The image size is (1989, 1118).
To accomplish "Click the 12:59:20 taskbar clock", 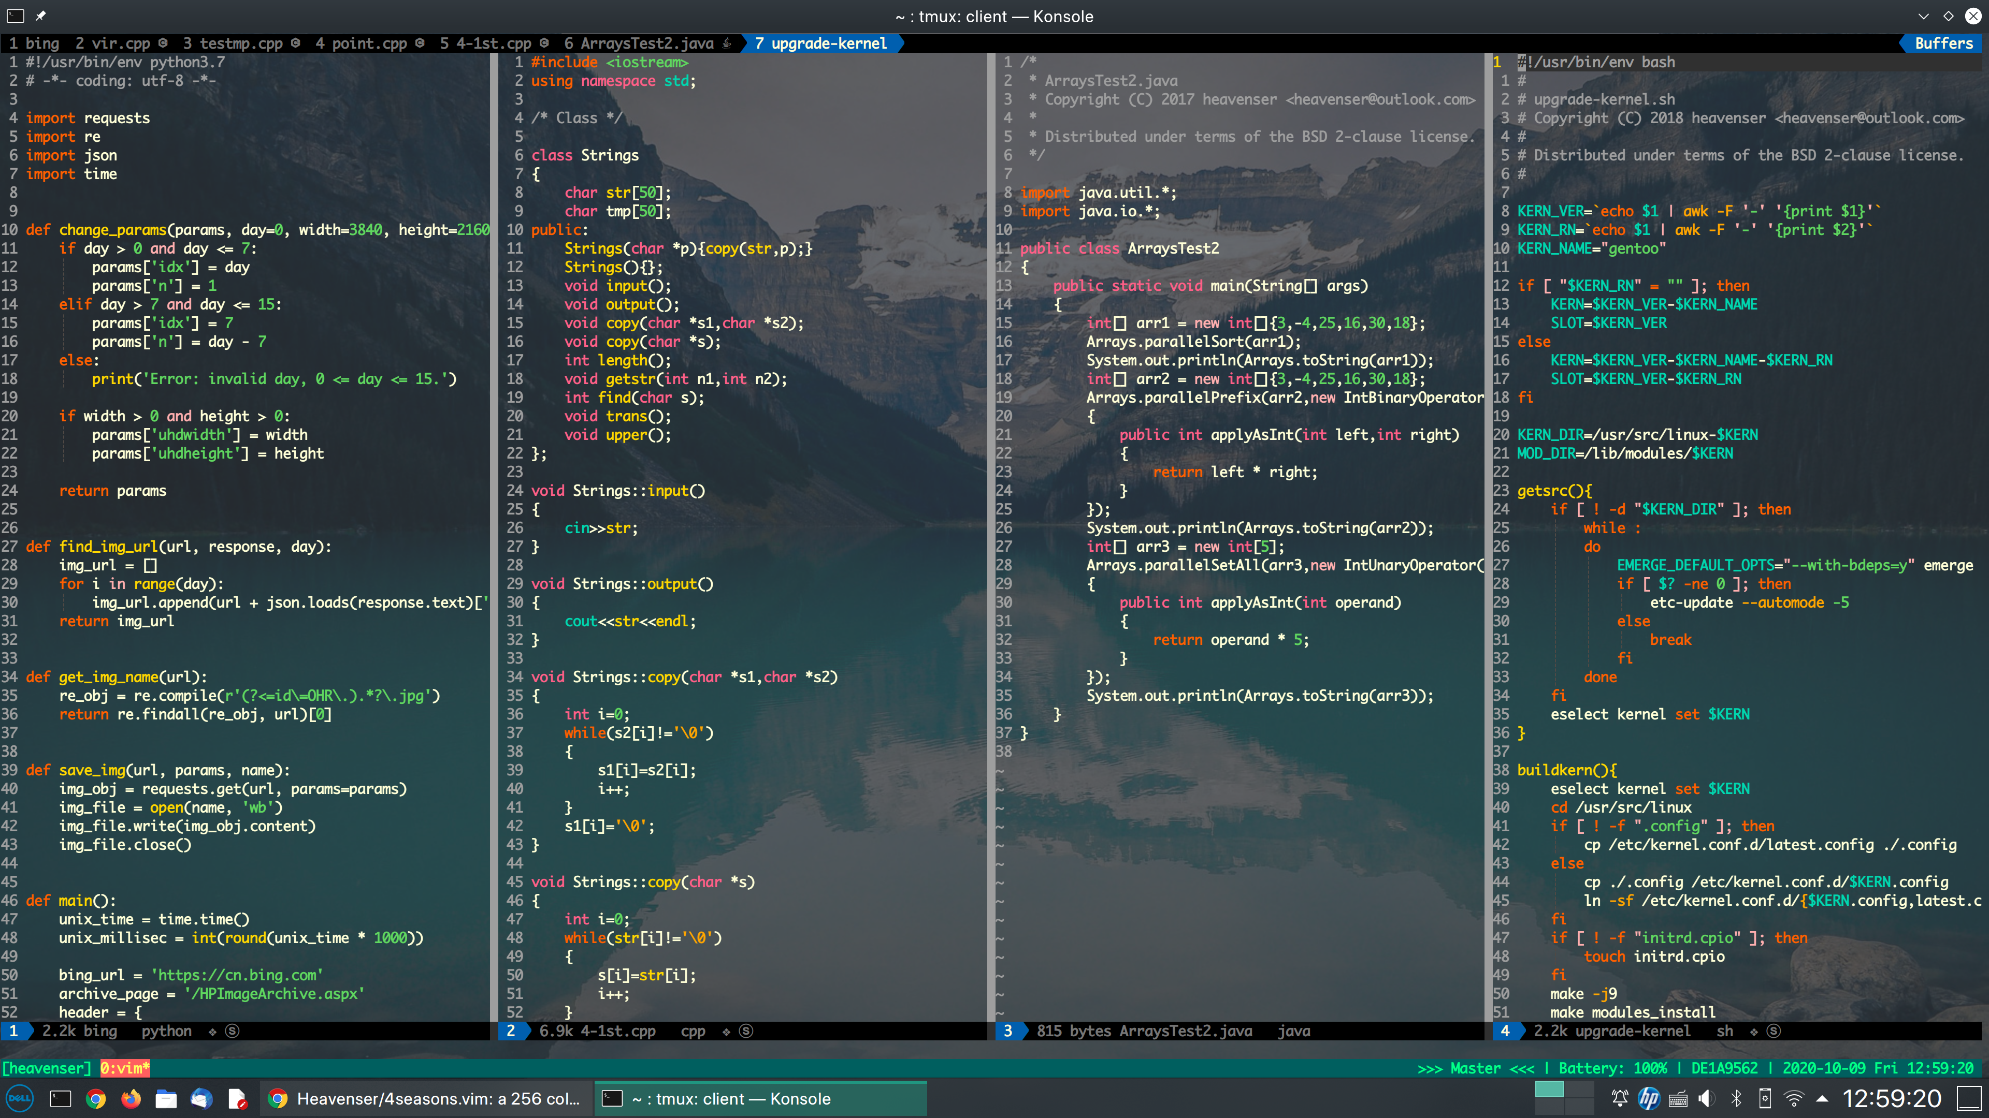I will (x=1892, y=1099).
